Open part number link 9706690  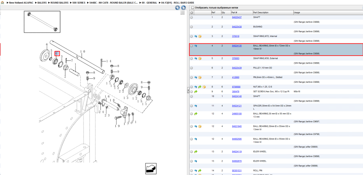tap(236, 87)
